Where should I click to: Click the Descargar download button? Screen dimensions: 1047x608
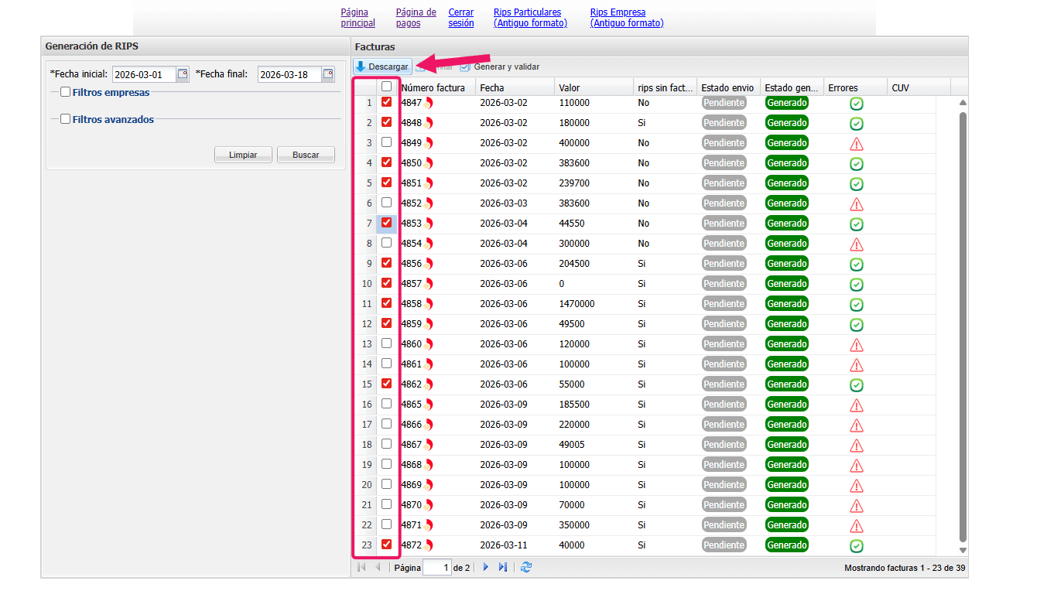382,67
